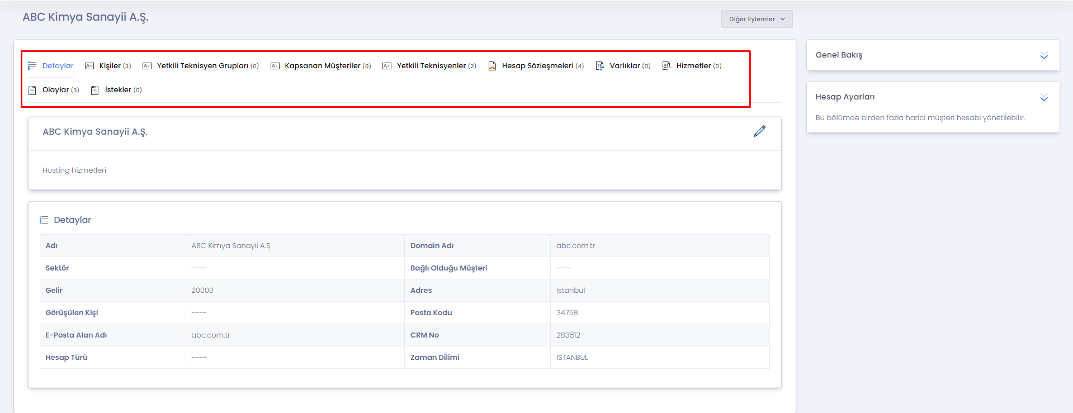Image resolution: width=1073 pixels, height=413 pixels.
Task: Open the Hesap Sözleşmeleri (4) tab
Action: pos(536,66)
